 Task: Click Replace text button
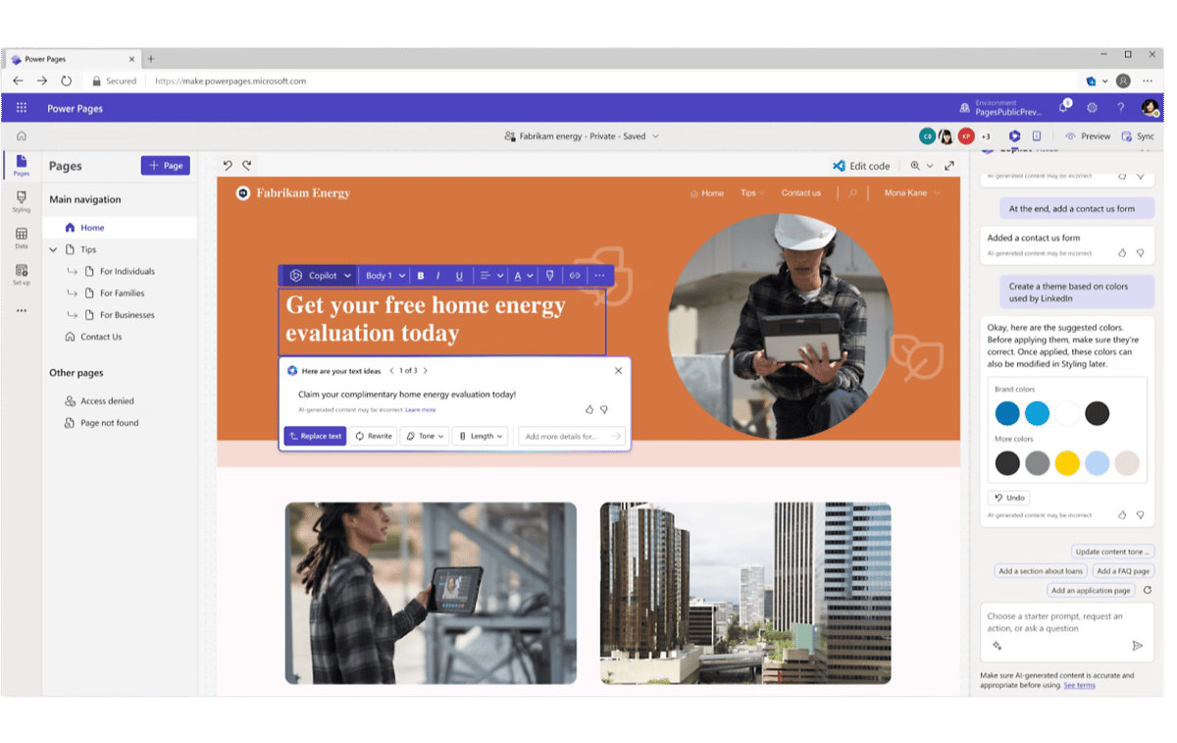tap(315, 436)
